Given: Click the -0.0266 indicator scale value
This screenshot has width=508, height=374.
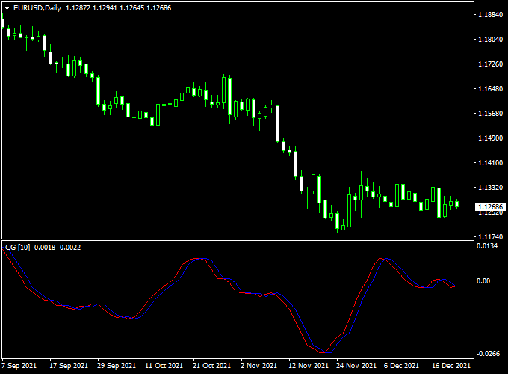Looking at the screenshot, I should pyautogui.click(x=489, y=354).
